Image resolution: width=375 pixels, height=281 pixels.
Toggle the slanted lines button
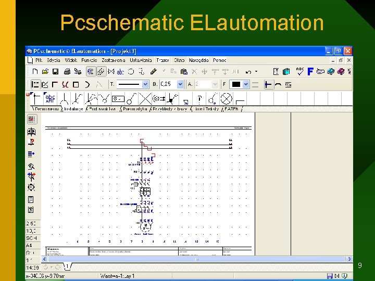point(45,85)
